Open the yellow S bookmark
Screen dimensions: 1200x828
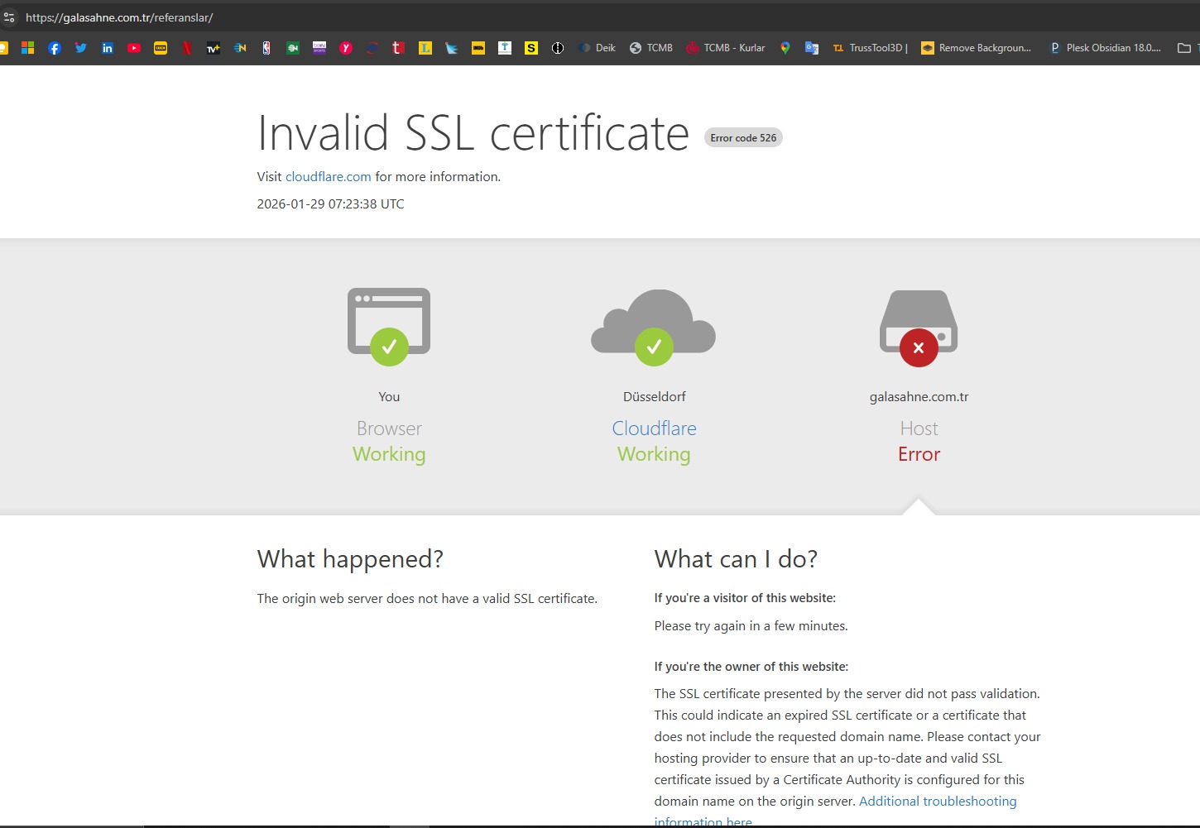tap(531, 48)
